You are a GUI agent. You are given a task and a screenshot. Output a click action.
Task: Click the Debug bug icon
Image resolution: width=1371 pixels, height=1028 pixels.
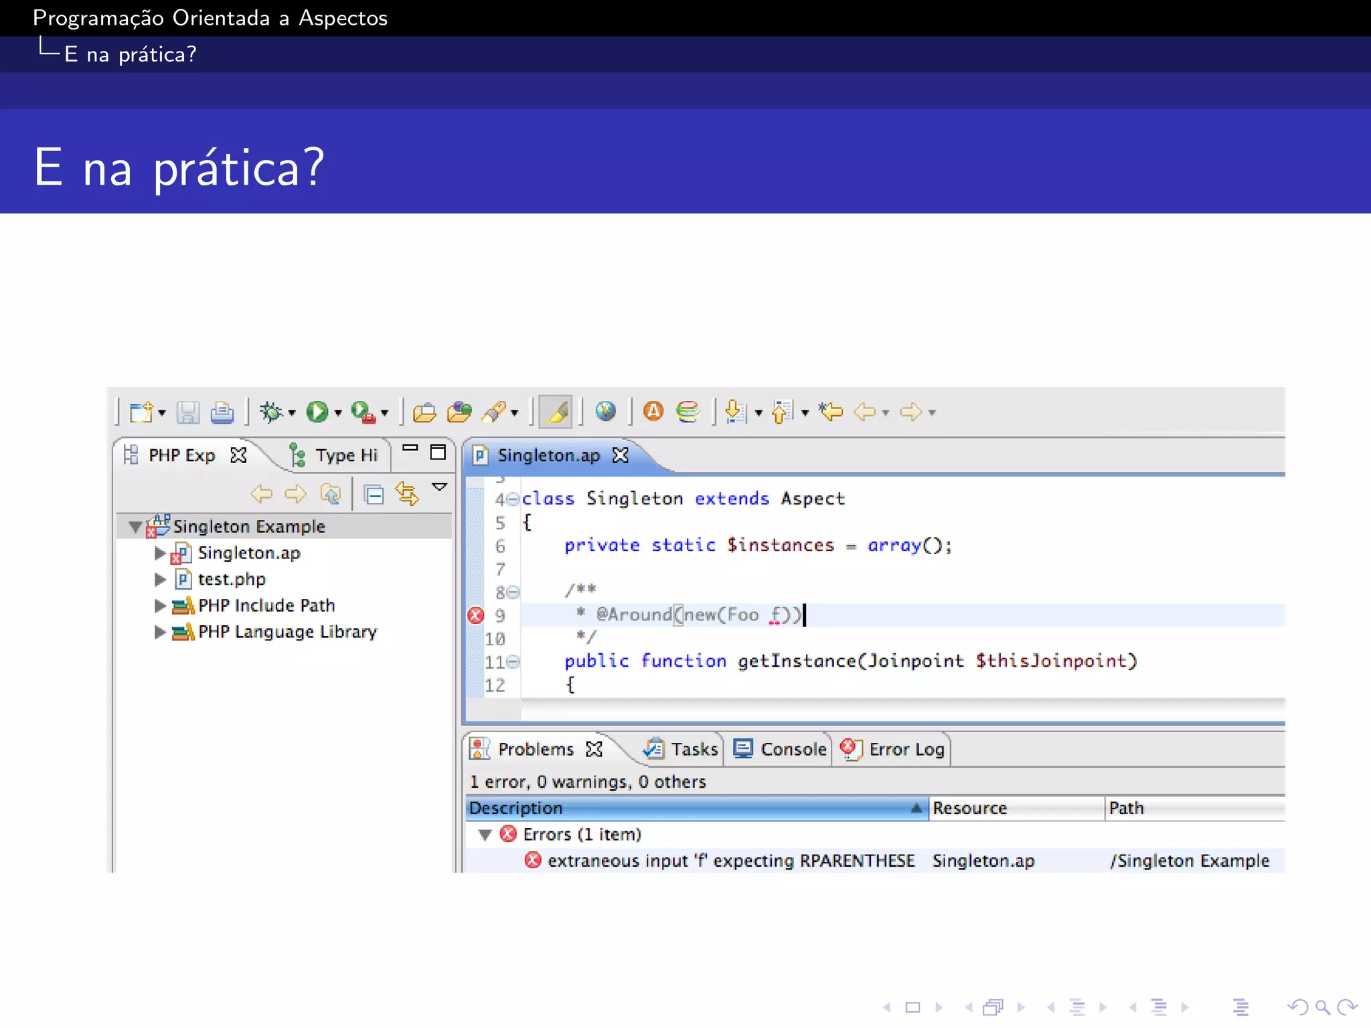click(271, 412)
